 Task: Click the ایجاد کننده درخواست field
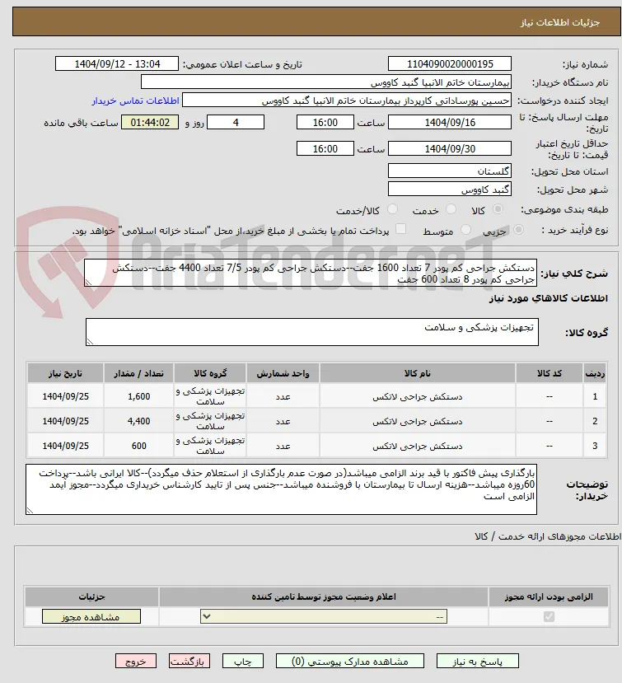tap(347, 101)
